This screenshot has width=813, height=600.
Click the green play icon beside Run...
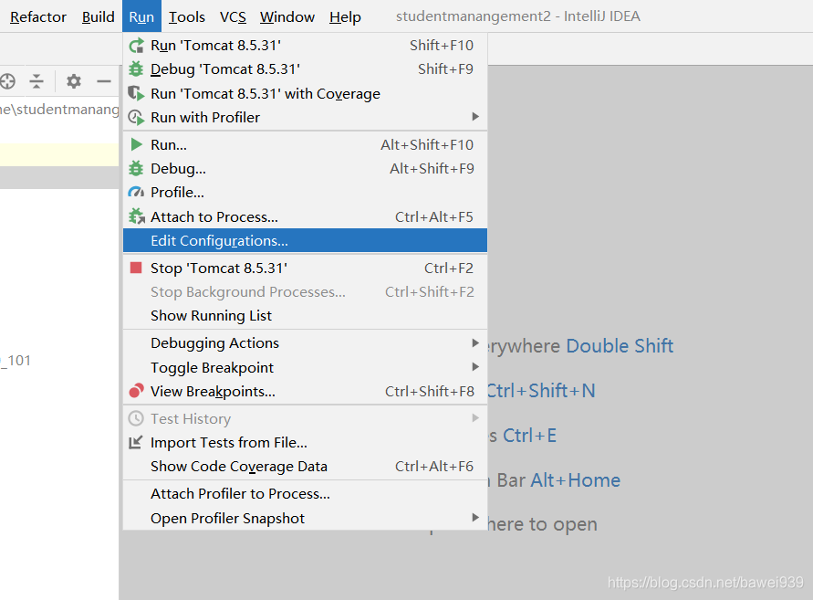136,144
